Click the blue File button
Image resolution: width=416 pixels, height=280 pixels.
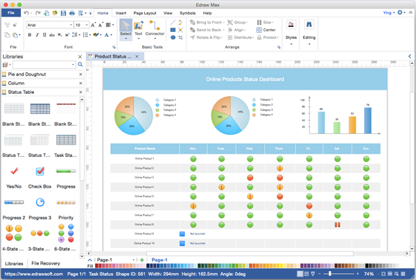click(x=11, y=13)
